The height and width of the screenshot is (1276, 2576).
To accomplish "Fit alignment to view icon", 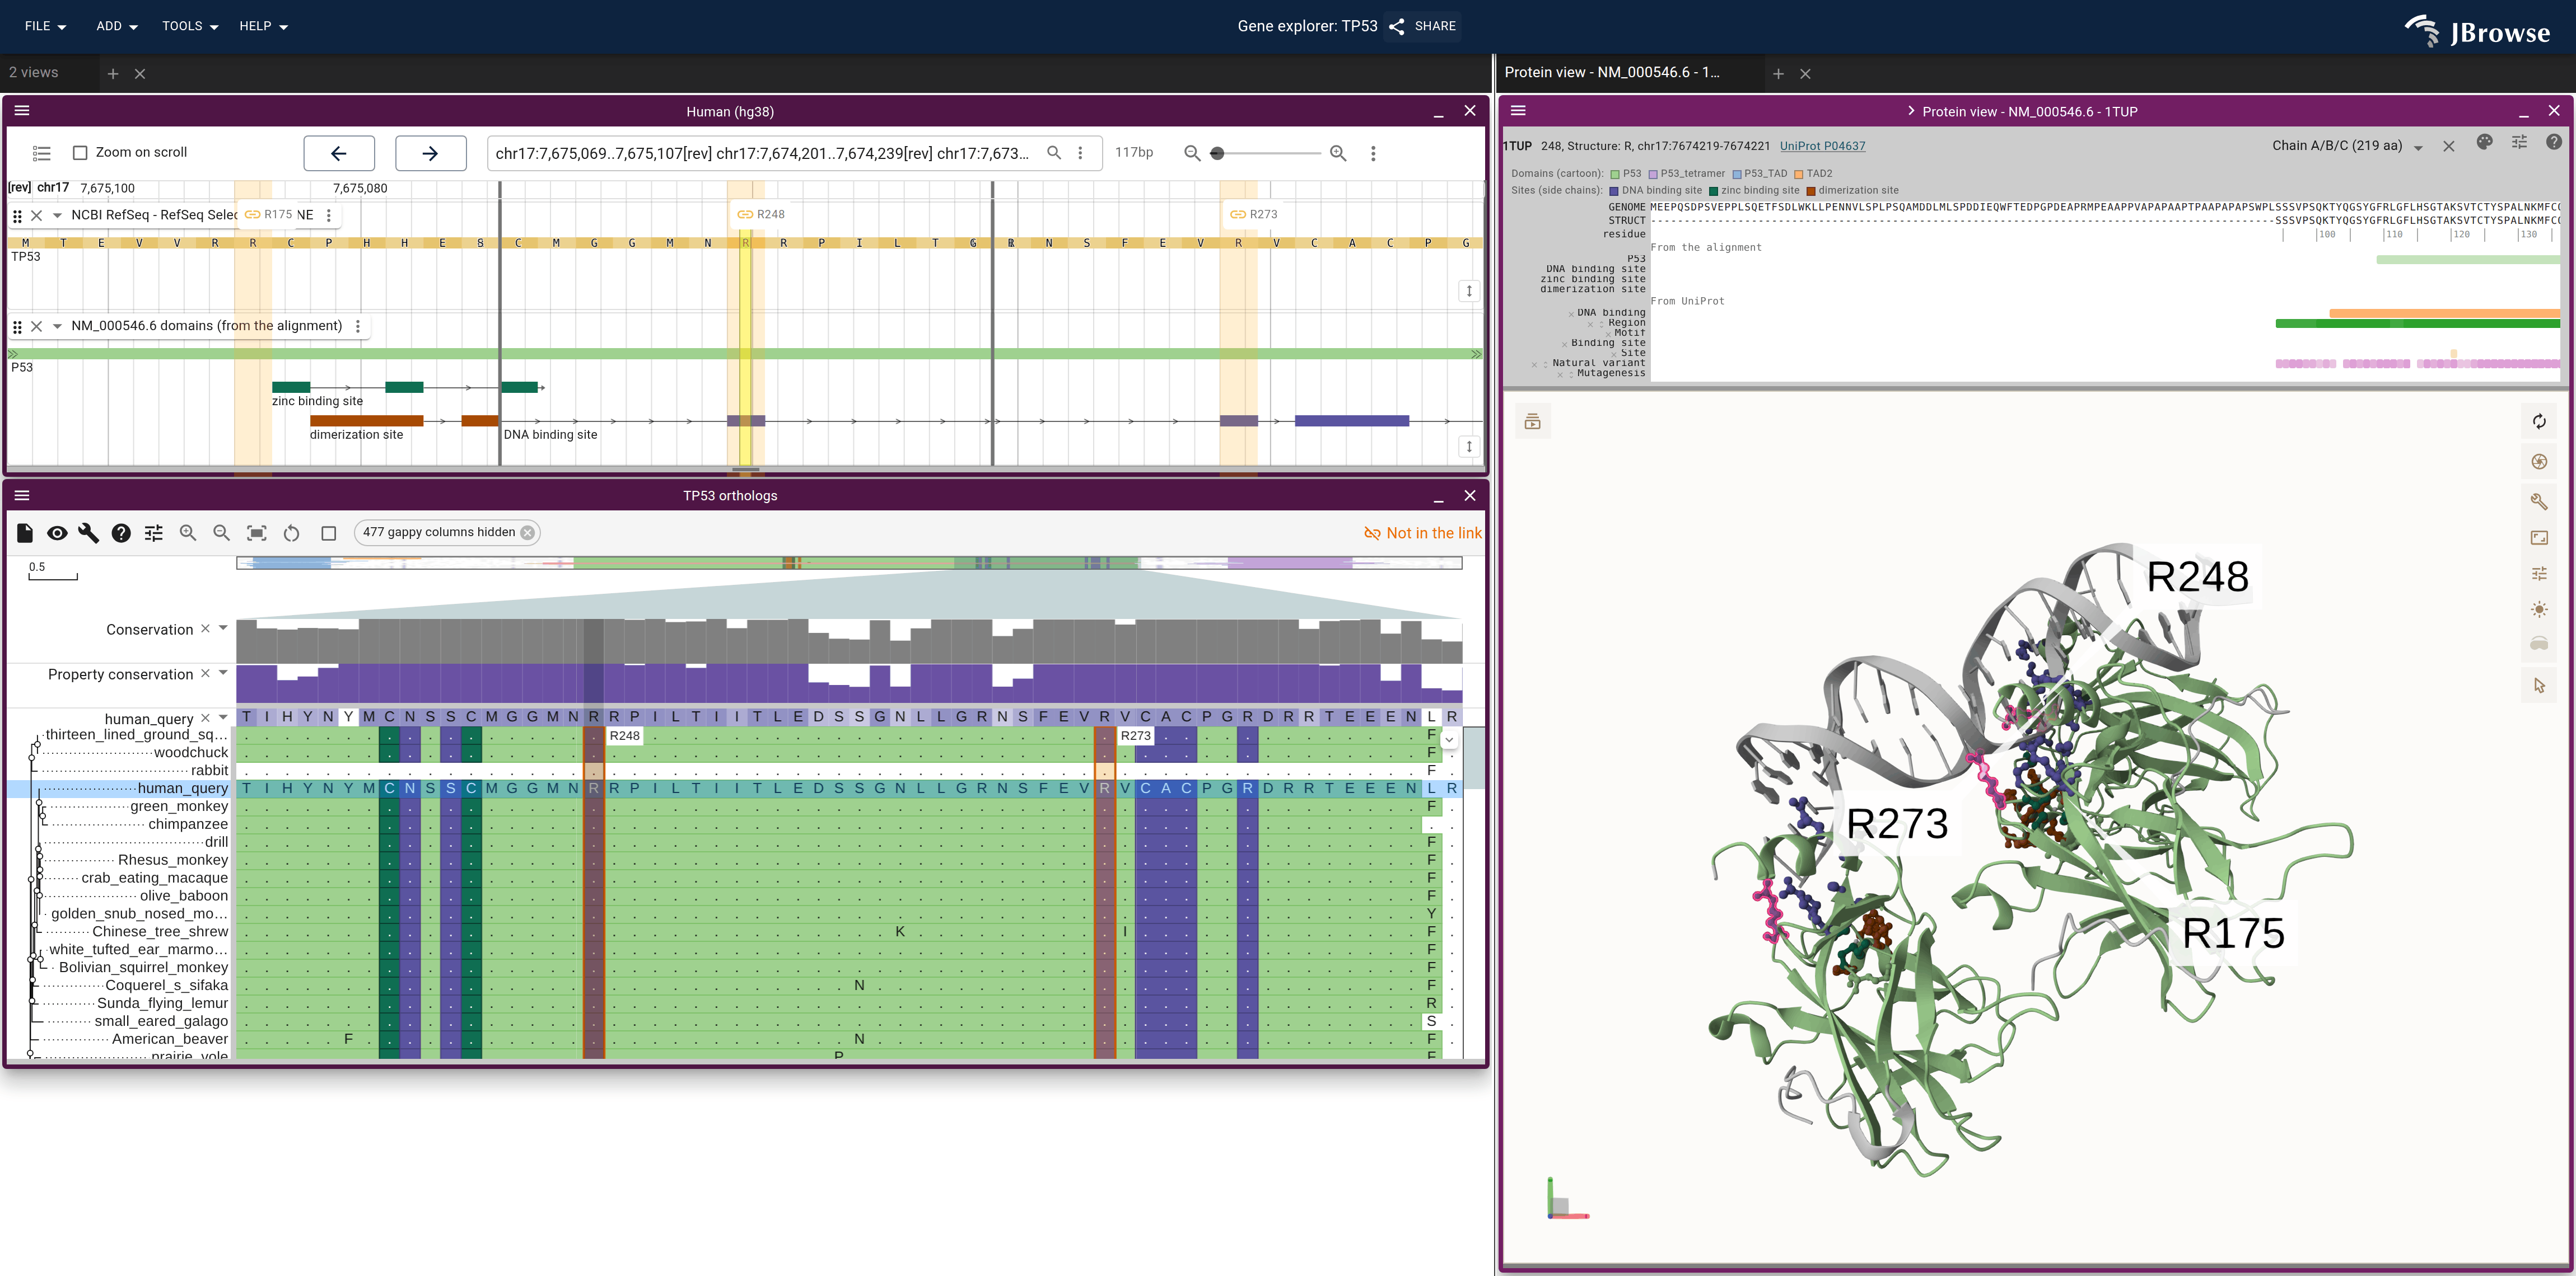I will coord(257,533).
